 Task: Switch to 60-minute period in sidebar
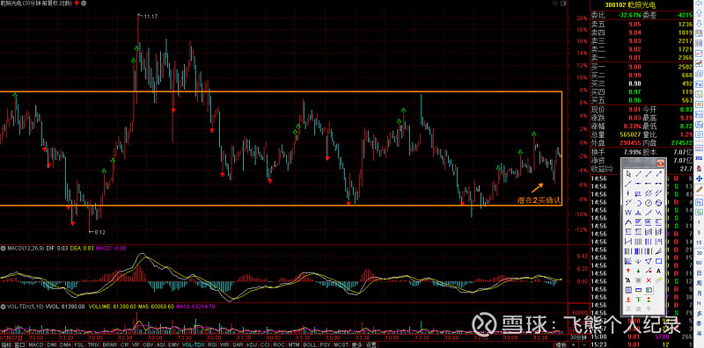(x=699, y=263)
